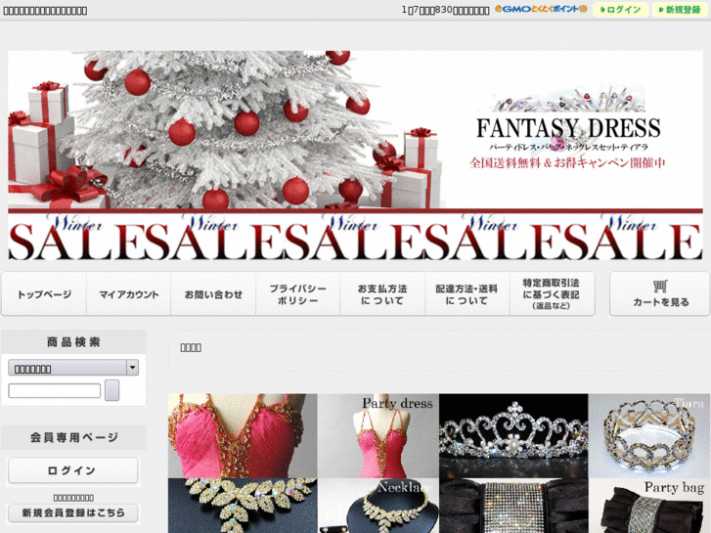711x533 pixels.
Task: Open the black rhinestone clutch close-up image
Action: point(513,506)
